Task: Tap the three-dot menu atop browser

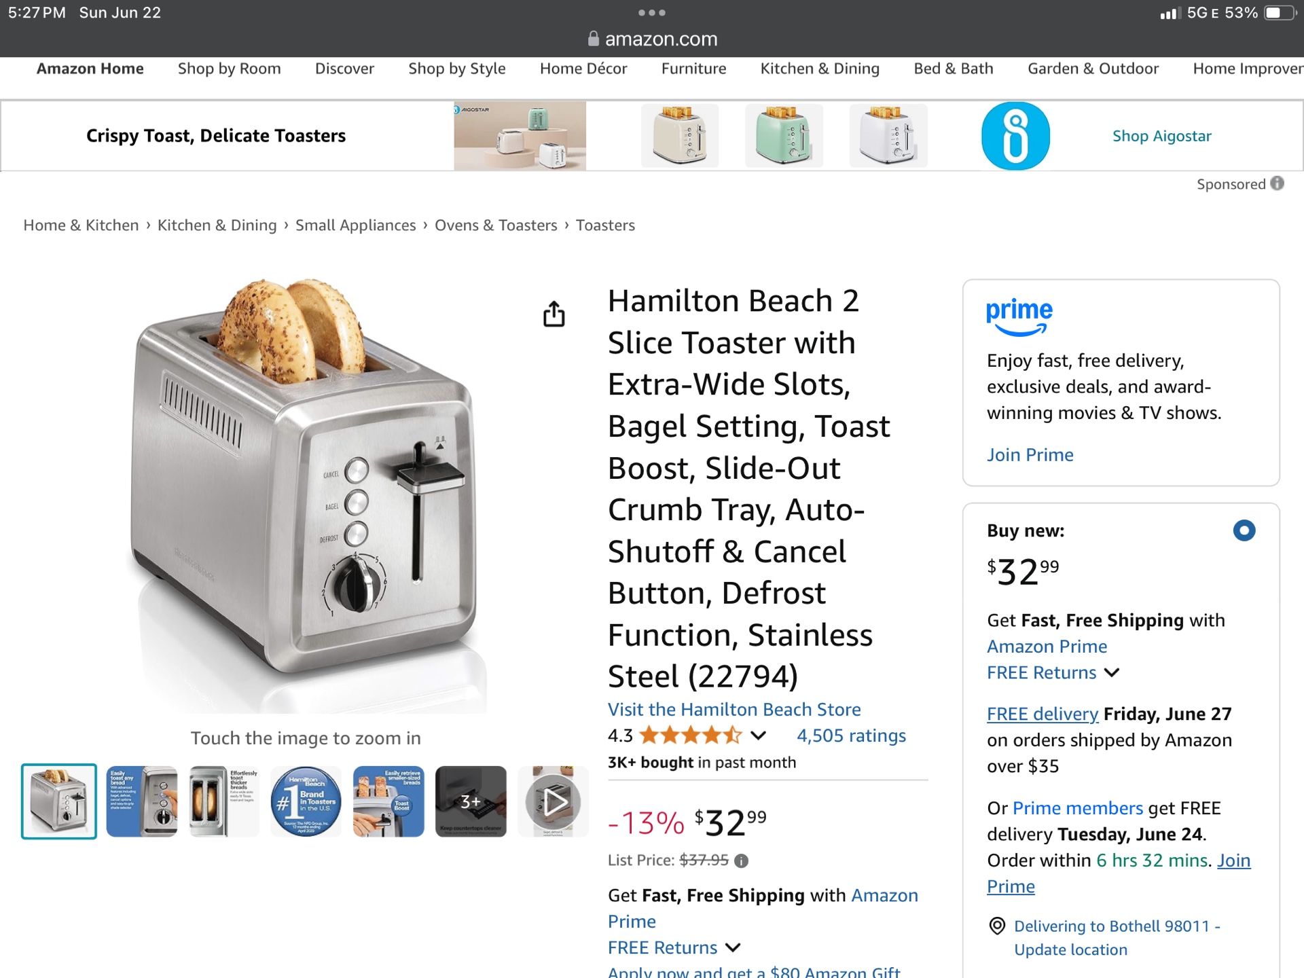Action: (652, 12)
